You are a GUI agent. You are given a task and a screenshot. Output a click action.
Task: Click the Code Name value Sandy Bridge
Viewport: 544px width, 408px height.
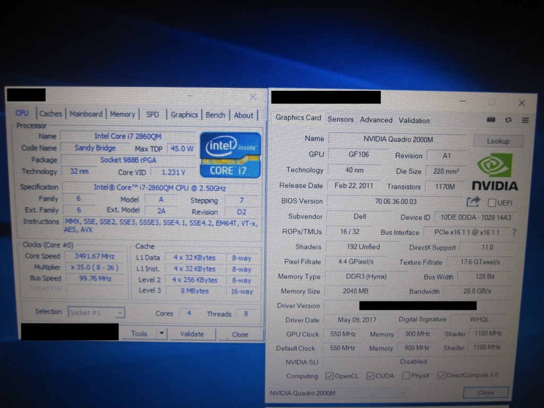(95, 148)
